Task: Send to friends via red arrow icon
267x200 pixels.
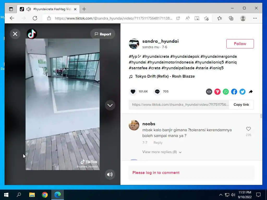Action: coord(217,92)
